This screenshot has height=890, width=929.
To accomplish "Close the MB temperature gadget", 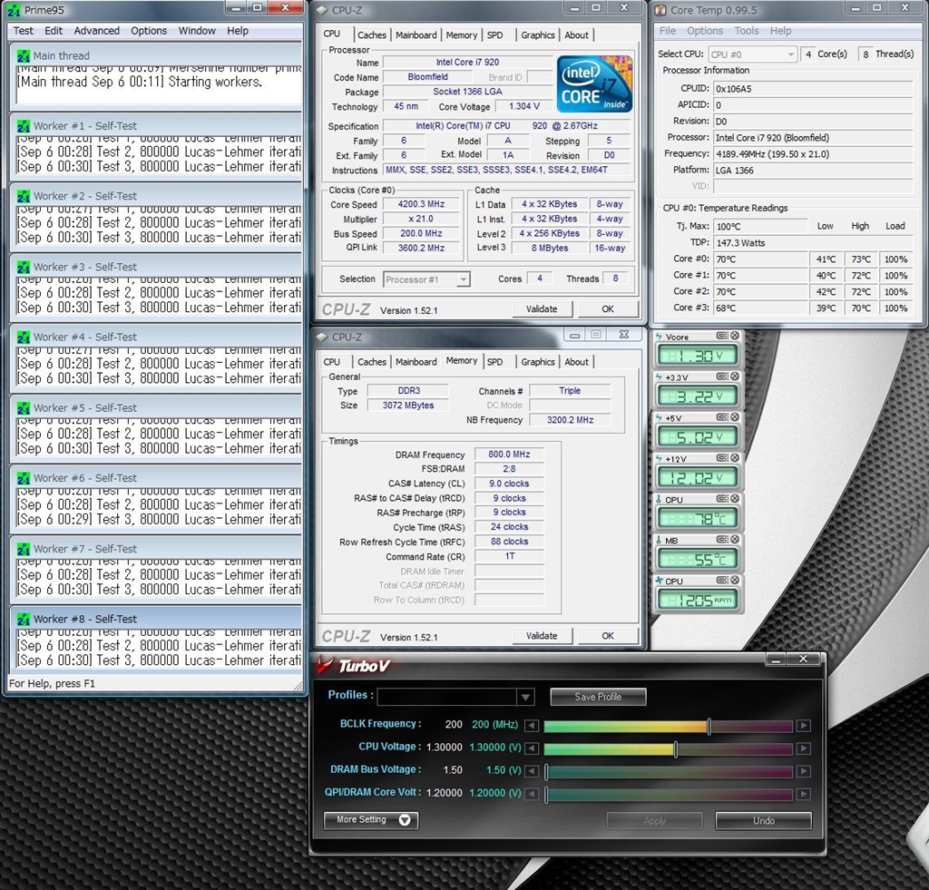I will pos(735,540).
